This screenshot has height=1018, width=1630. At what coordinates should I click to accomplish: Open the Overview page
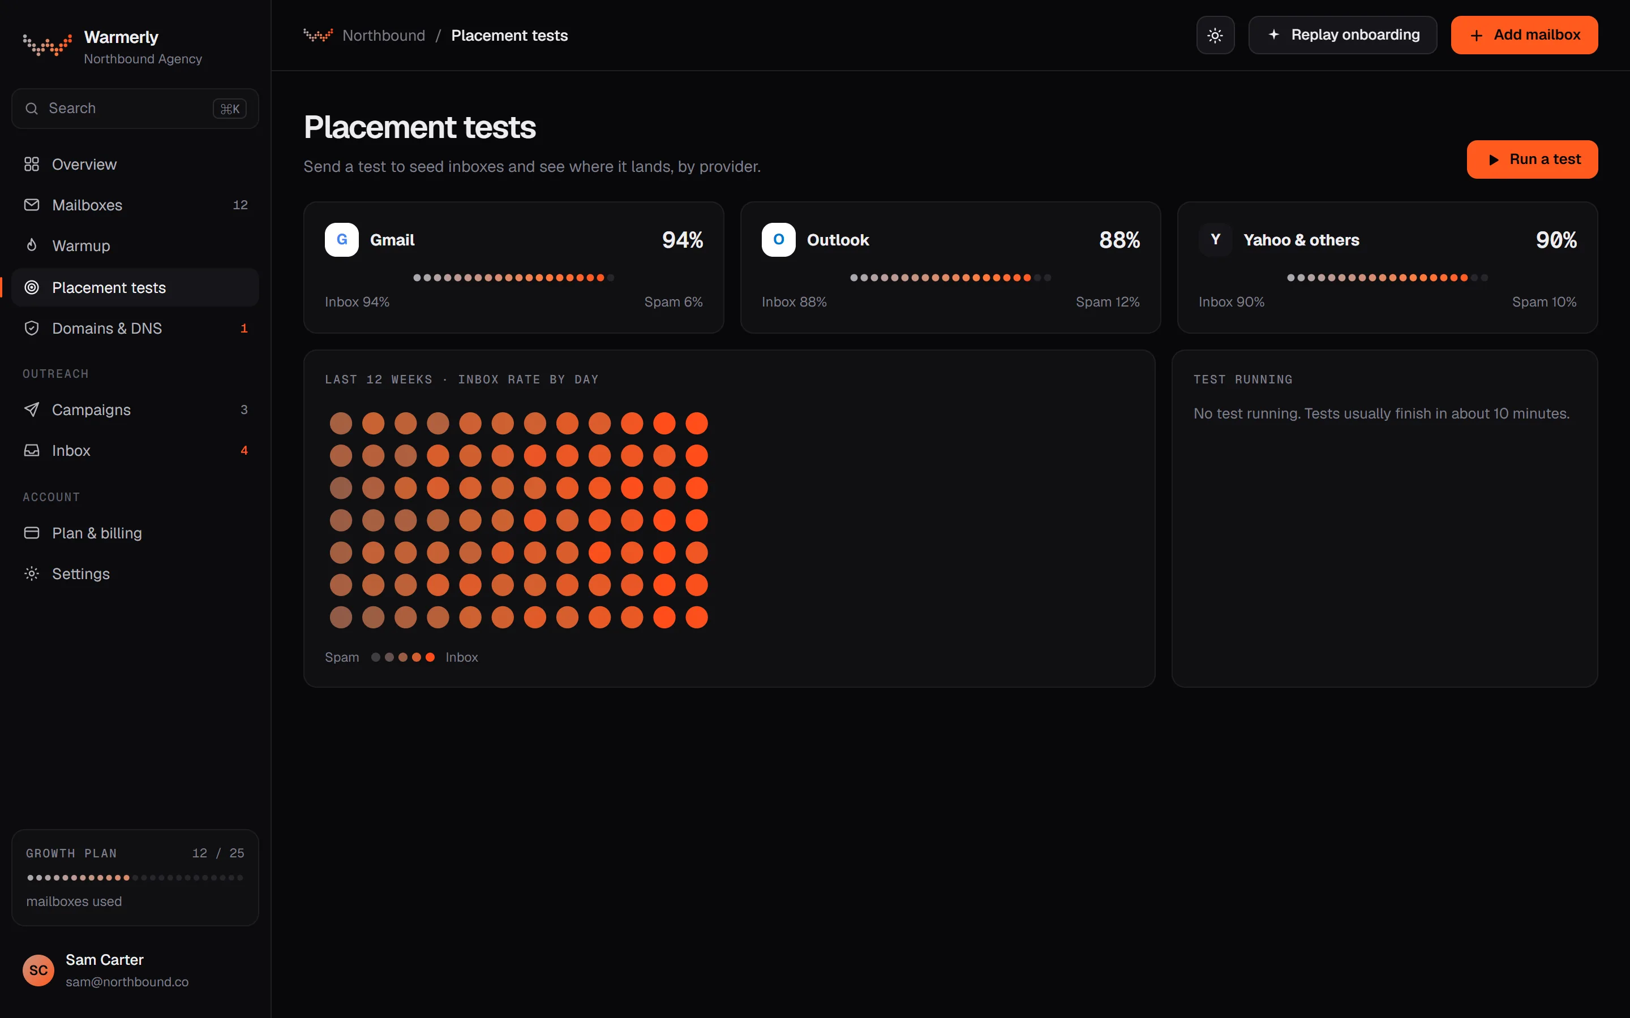coord(135,164)
